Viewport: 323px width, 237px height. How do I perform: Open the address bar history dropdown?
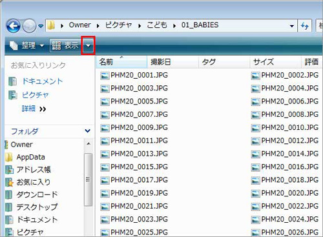tap(292, 26)
